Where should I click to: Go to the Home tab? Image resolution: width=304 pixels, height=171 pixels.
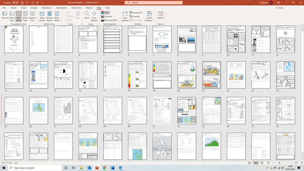pos(13,8)
